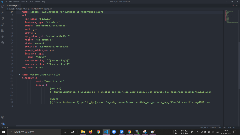Click the vertical editor scrollbar
The width and height of the screenshot is (240, 135).
tap(239, 65)
